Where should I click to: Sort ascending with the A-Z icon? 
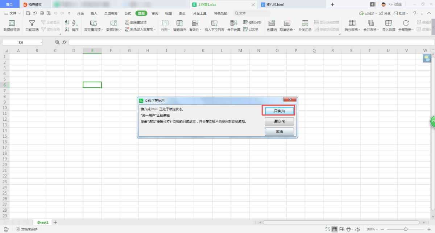67,22
